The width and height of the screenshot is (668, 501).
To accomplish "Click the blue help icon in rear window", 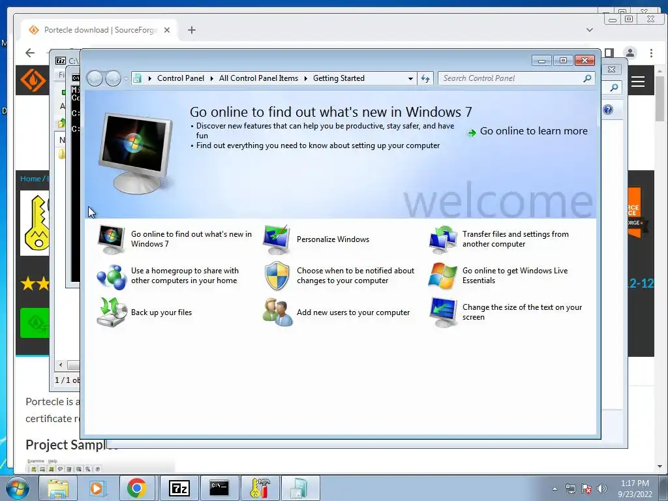I will coord(608,110).
